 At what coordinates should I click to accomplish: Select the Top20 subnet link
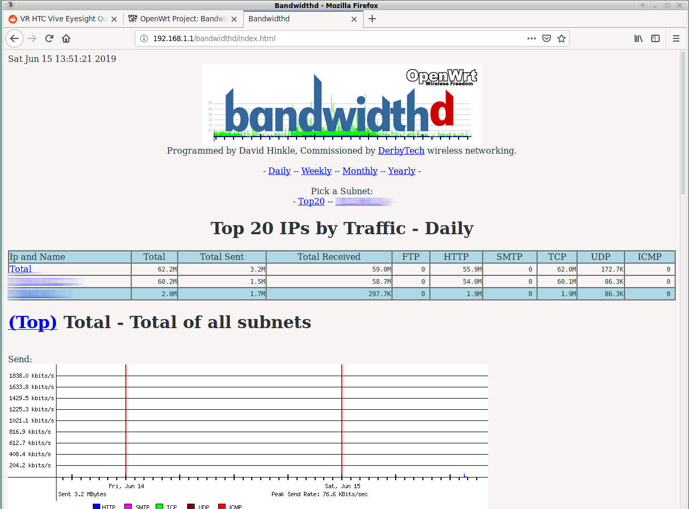tap(311, 201)
